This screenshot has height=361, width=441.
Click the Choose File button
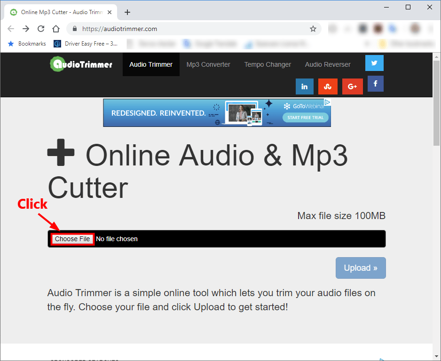coord(72,239)
